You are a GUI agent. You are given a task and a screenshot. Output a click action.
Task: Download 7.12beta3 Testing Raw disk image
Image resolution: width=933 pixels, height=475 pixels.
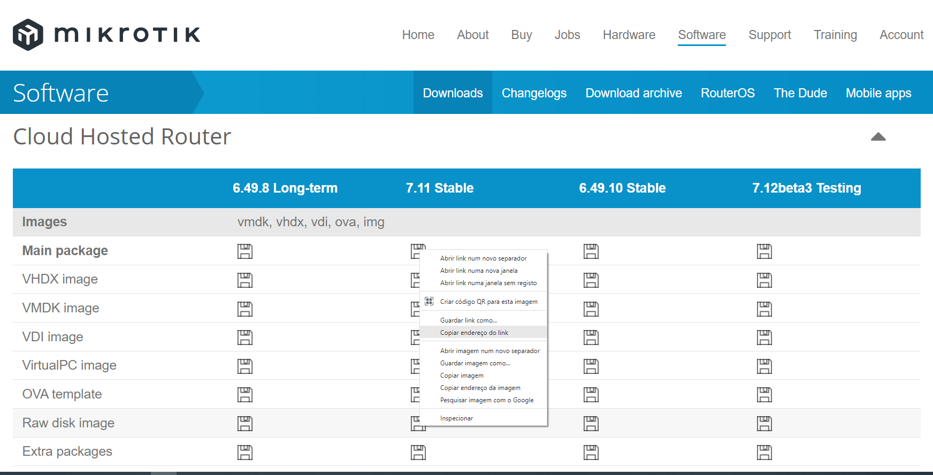click(x=764, y=424)
